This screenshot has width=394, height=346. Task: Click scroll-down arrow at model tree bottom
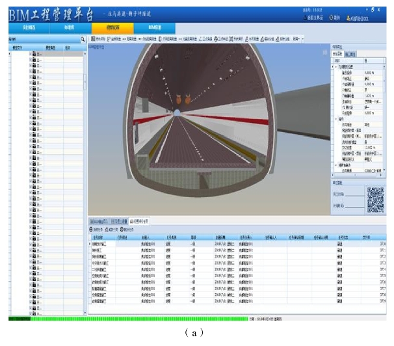tap(85, 313)
